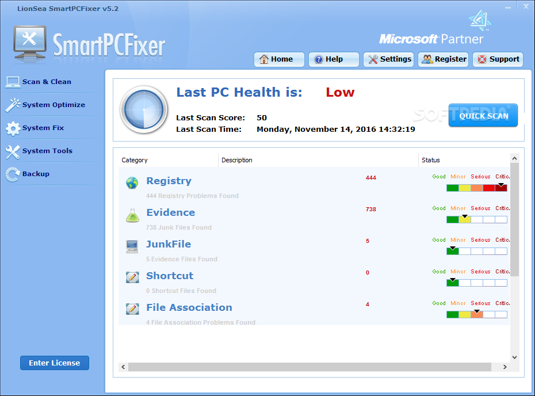This screenshot has width=535, height=396.
Task: Select System Optimize in sidebar
Action: pos(54,105)
